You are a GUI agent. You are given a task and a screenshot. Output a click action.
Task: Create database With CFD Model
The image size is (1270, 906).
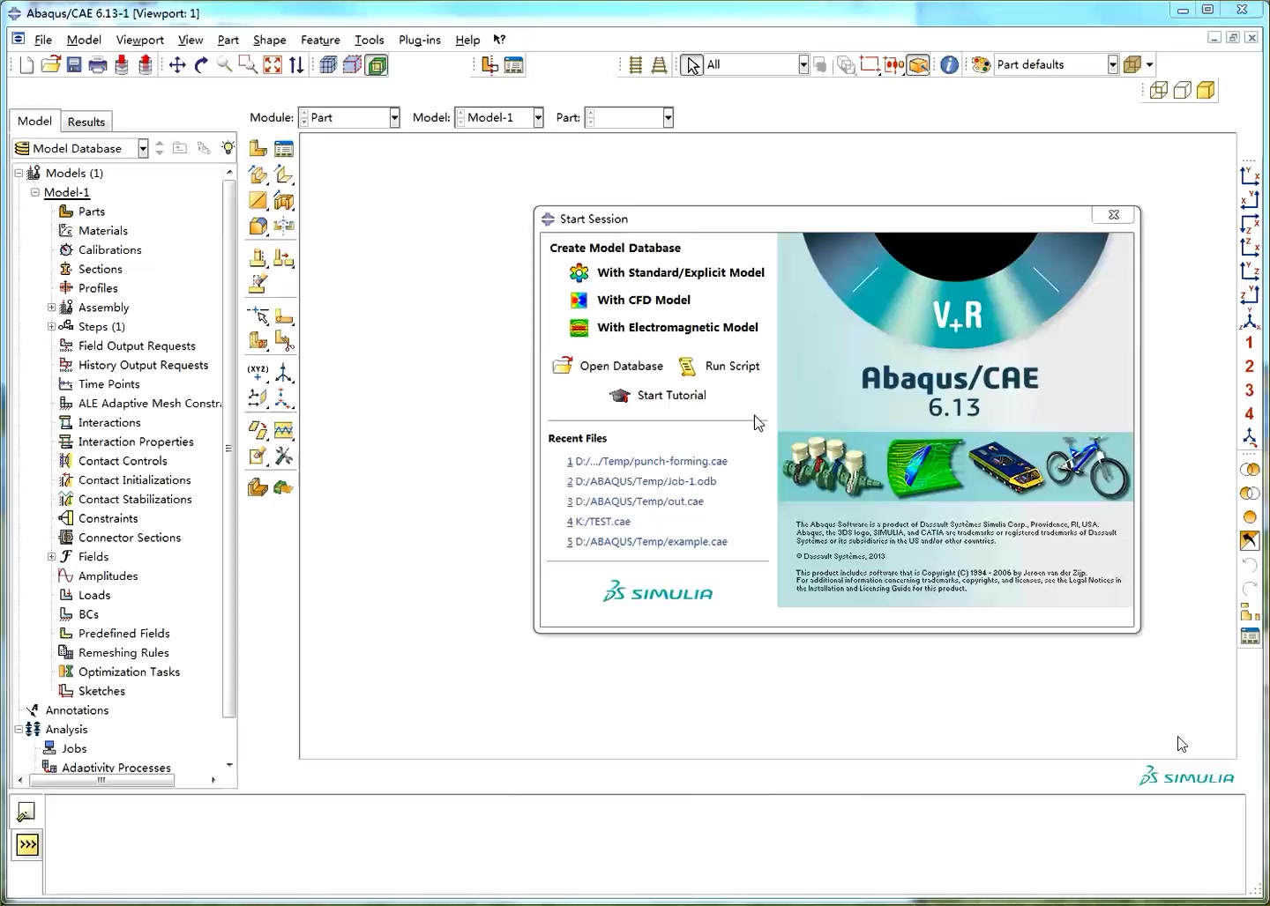(631, 300)
